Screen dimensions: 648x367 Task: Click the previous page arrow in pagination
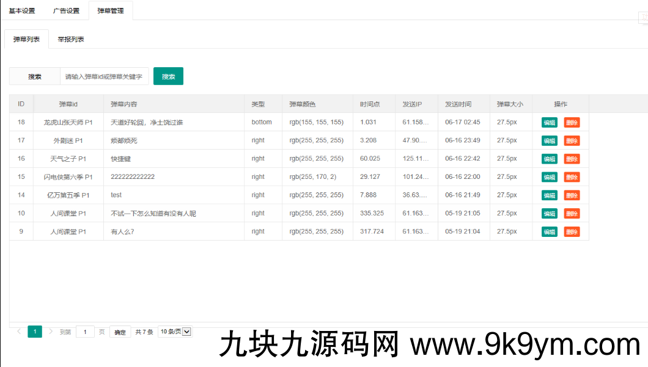pyautogui.click(x=19, y=332)
